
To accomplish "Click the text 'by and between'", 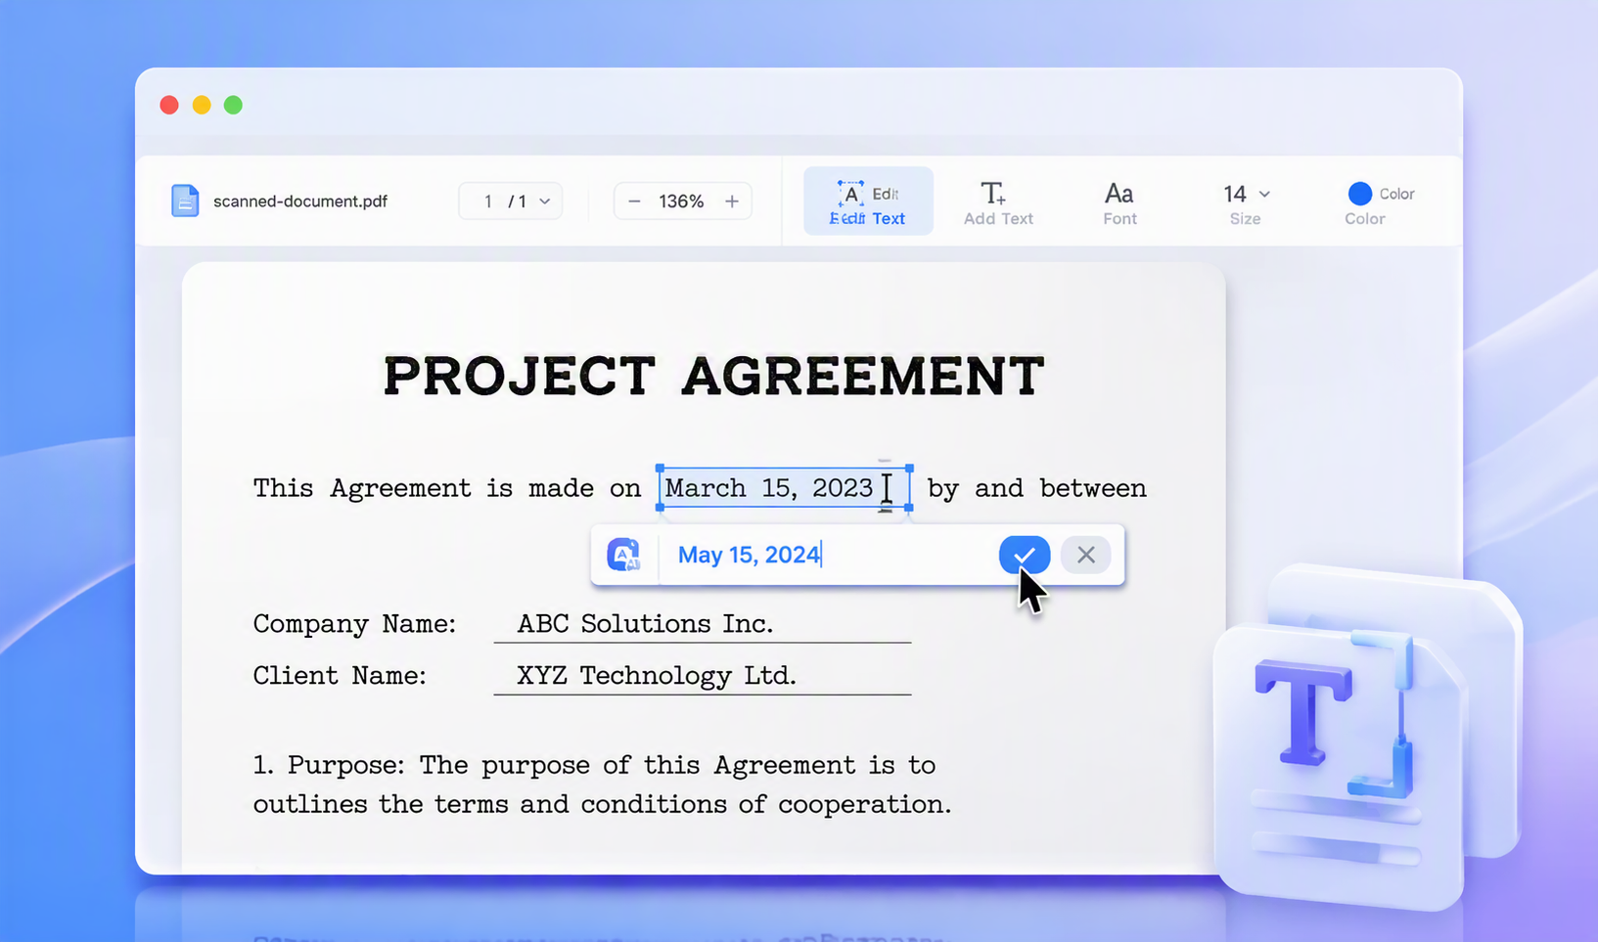I will pos(1037,488).
